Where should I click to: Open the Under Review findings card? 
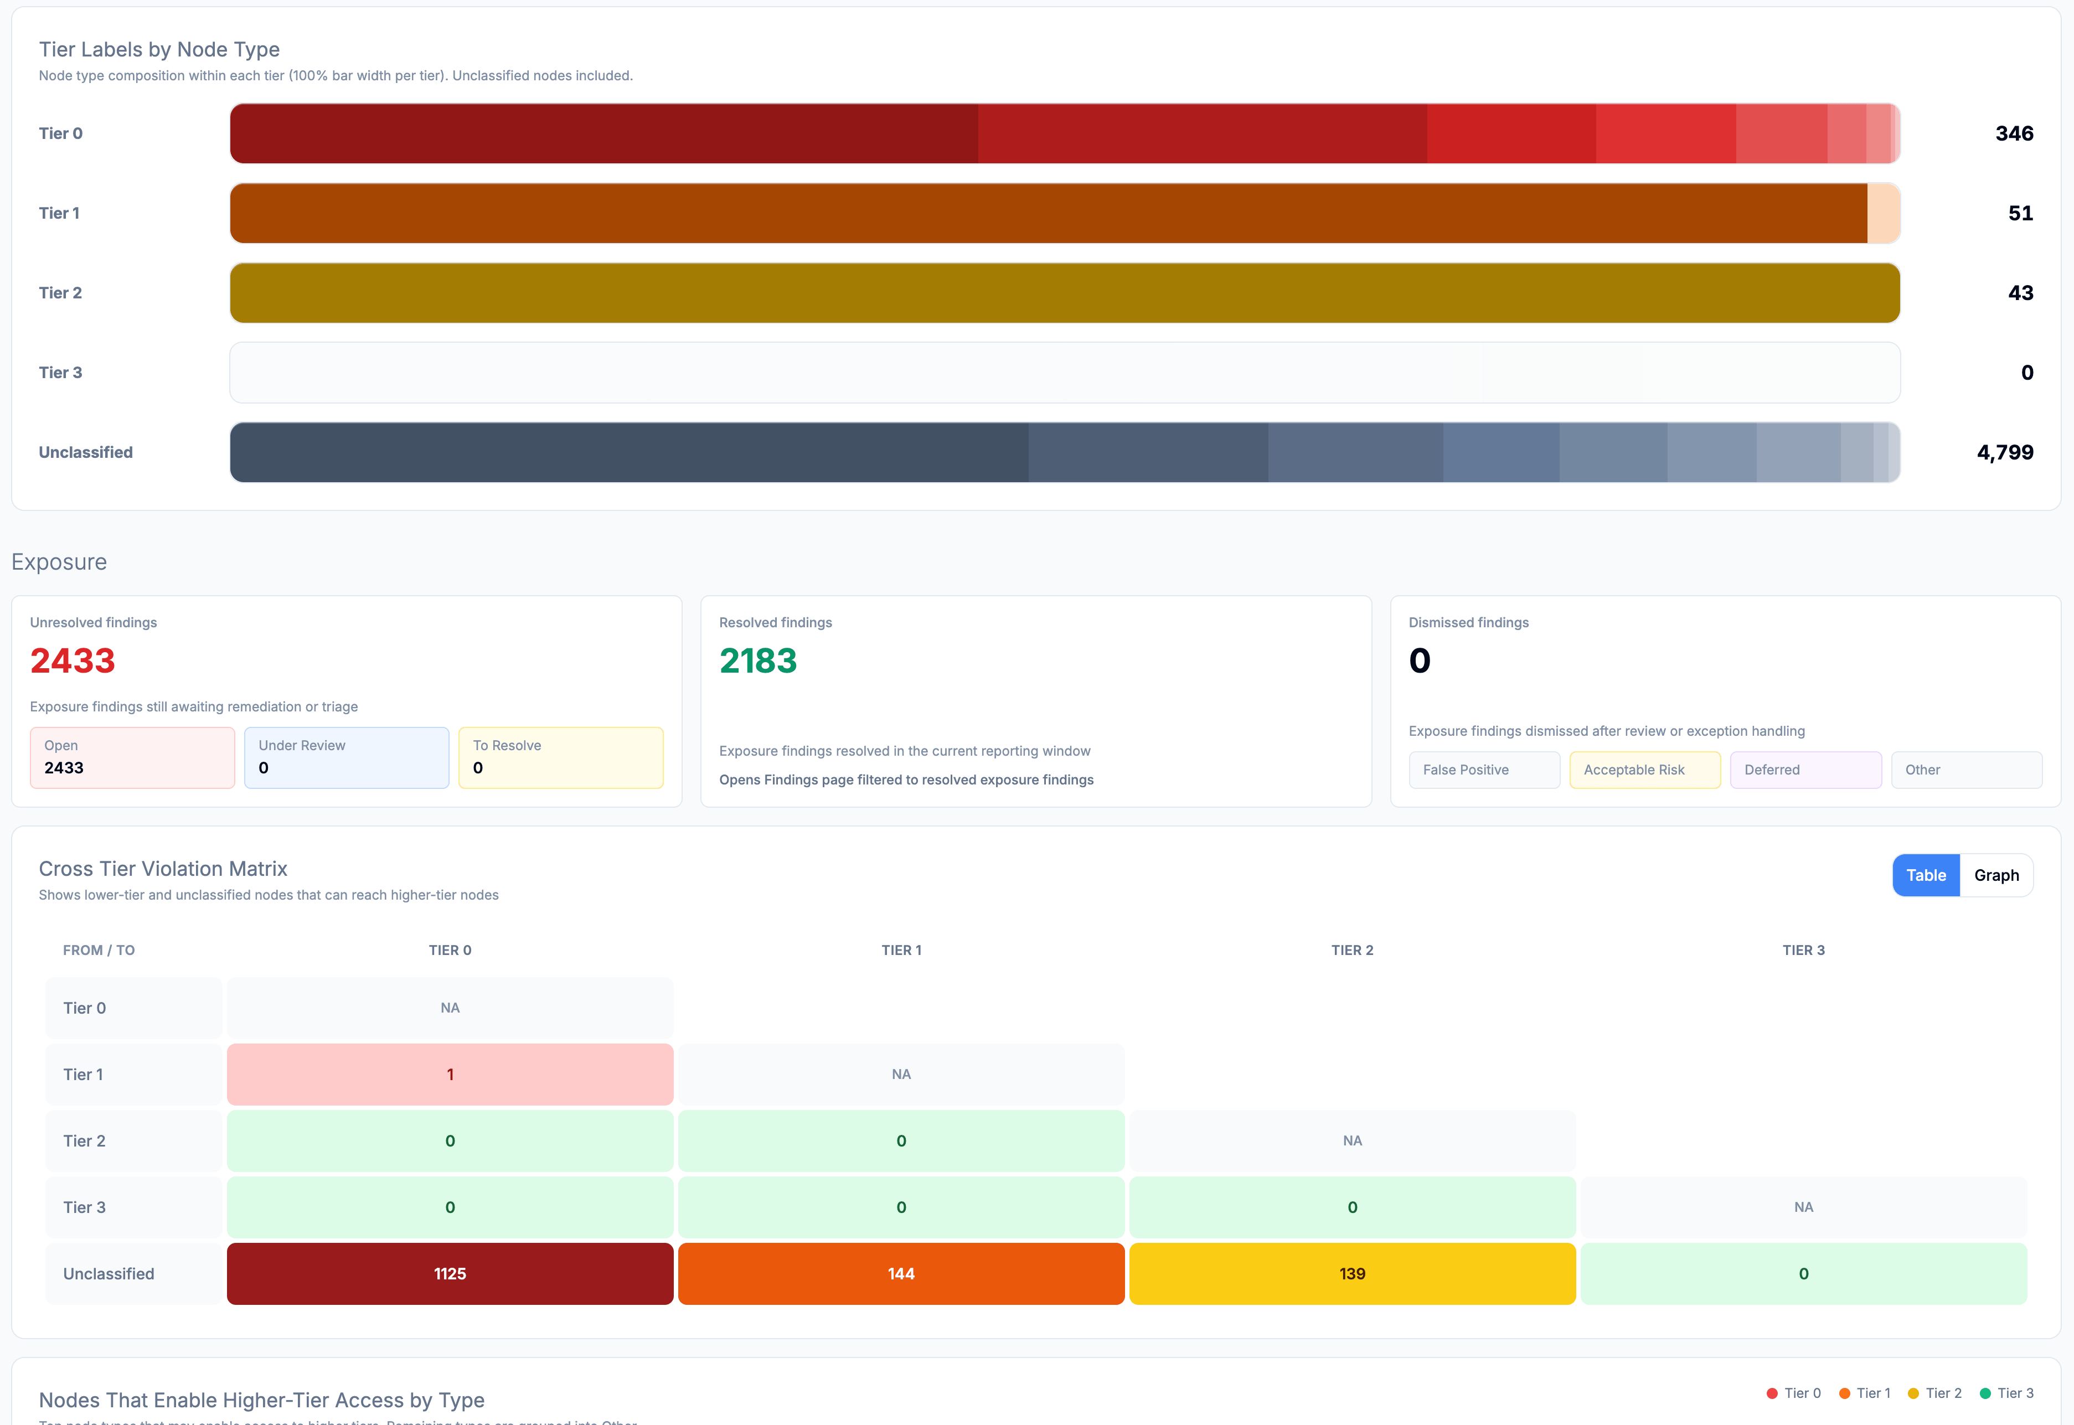coord(347,757)
